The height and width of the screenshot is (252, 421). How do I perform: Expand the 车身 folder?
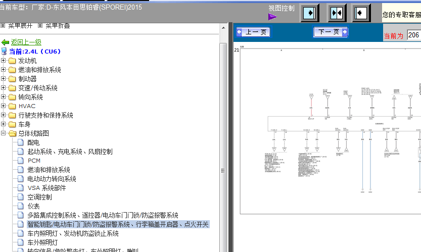pos(3,124)
